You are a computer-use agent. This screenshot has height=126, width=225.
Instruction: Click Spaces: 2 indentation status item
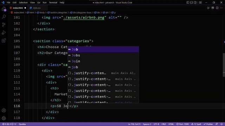(x=147, y=124)
